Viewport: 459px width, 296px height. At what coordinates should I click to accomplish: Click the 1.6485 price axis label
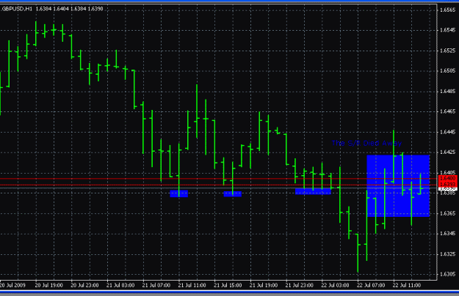tap(447, 92)
